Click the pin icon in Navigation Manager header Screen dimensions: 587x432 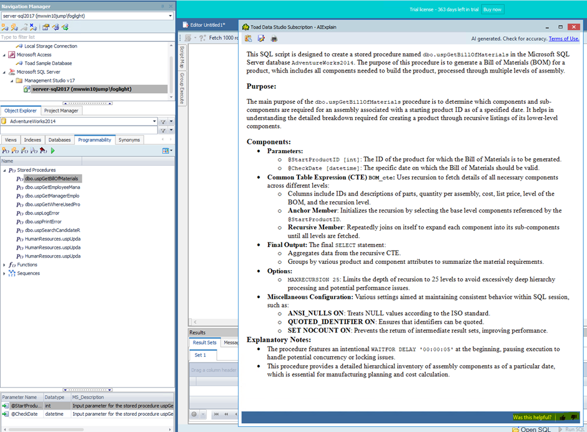(x=162, y=6)
